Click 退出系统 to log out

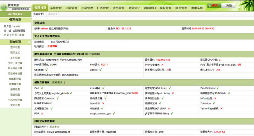197,8
